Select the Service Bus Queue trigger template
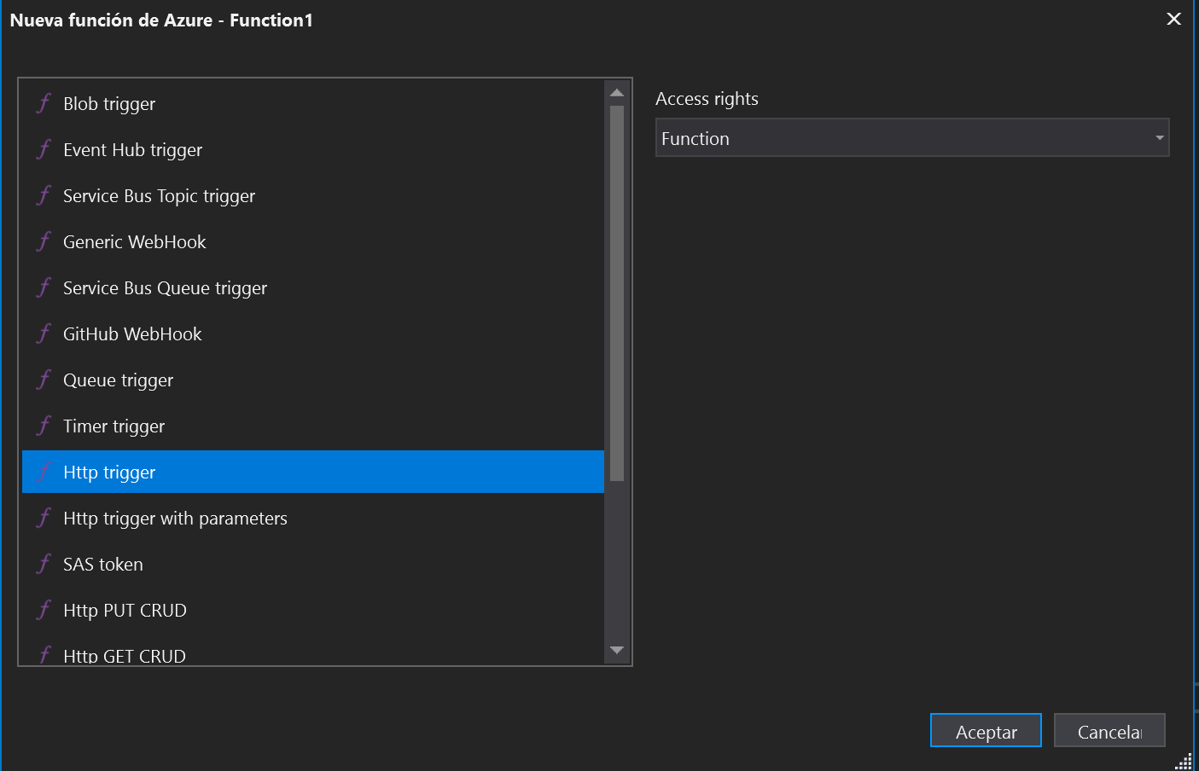The width and height of the screenshot is (1199, 771). [x=164, y=287]
